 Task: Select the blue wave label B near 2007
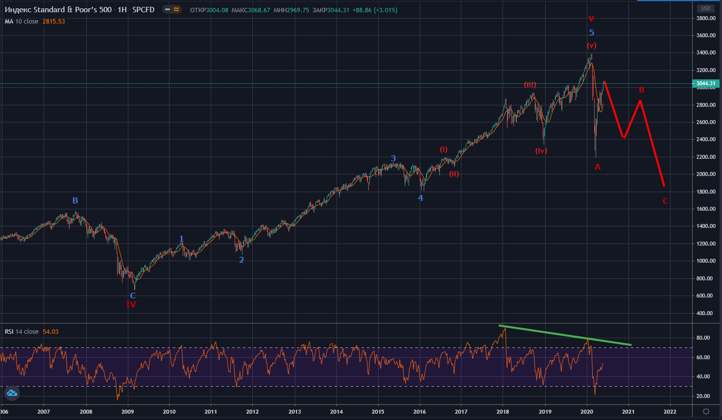75,200
